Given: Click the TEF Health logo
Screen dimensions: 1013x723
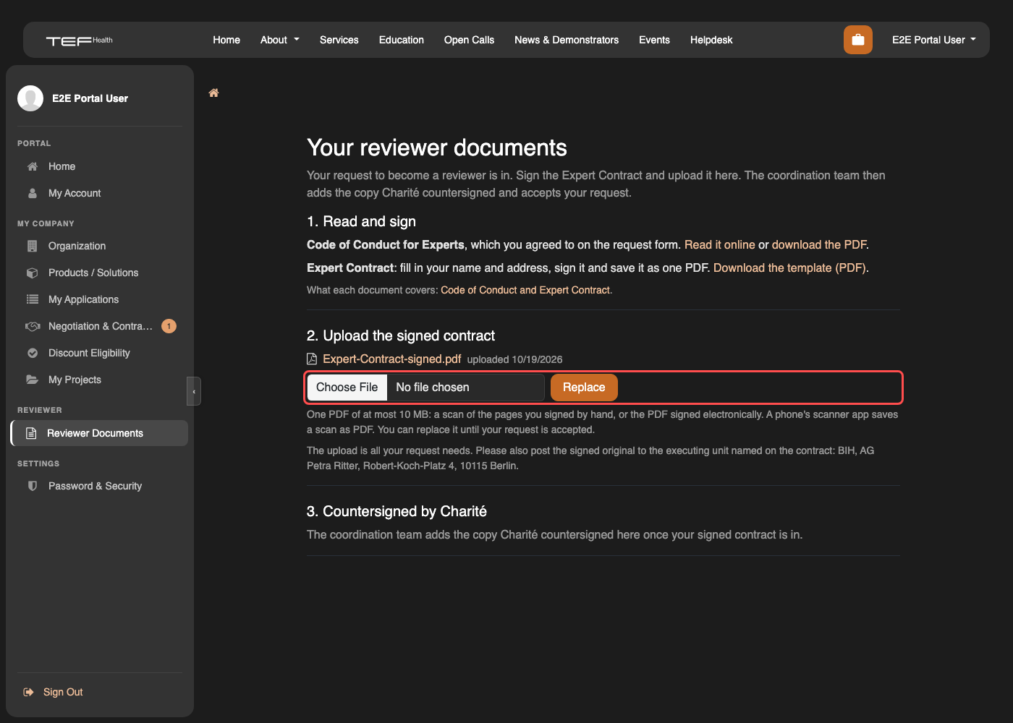Looking at the screenshot, I should pyautogui.click(x=80, y=40).
